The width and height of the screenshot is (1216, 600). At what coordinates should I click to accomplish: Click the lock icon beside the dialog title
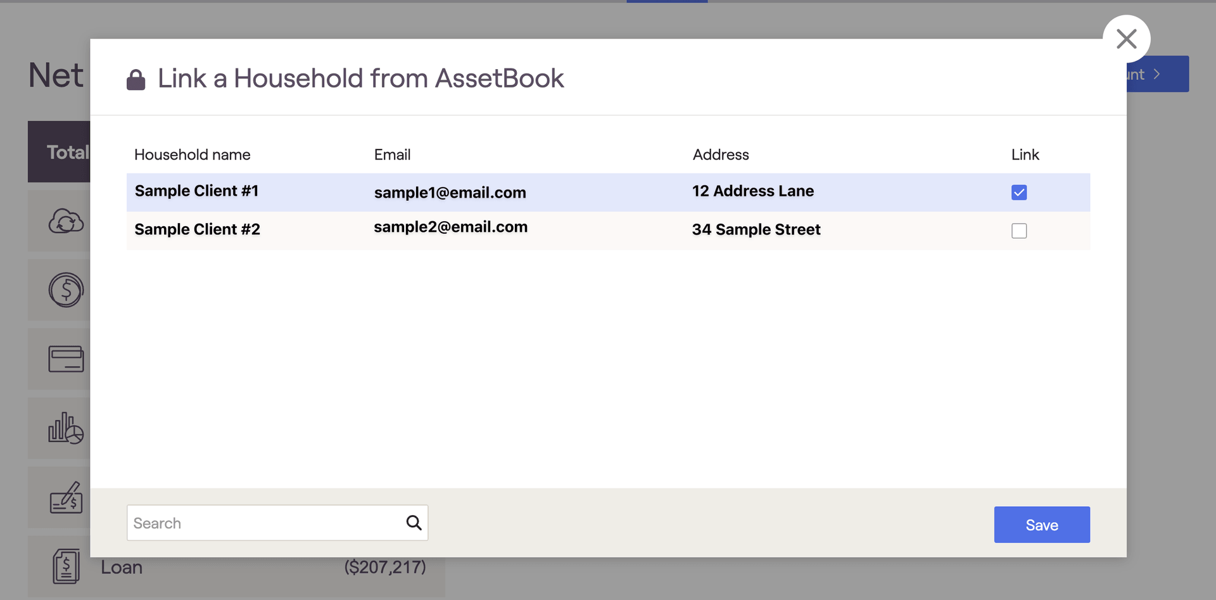136,80
